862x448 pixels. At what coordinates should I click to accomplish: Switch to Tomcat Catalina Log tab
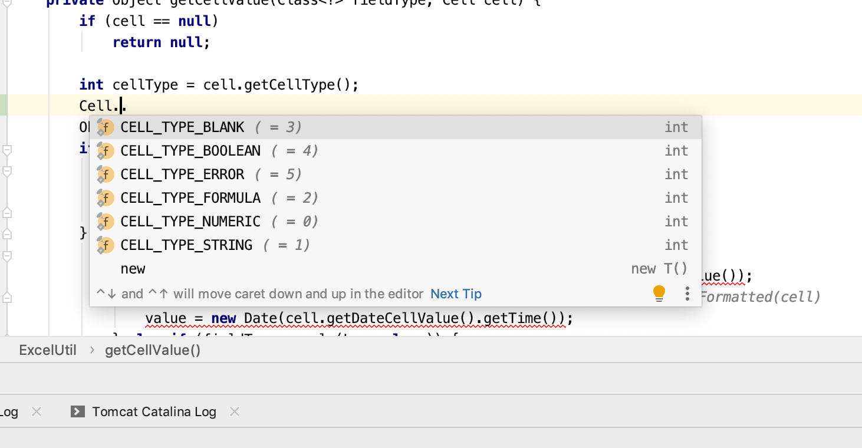click(x=154, y=411)
